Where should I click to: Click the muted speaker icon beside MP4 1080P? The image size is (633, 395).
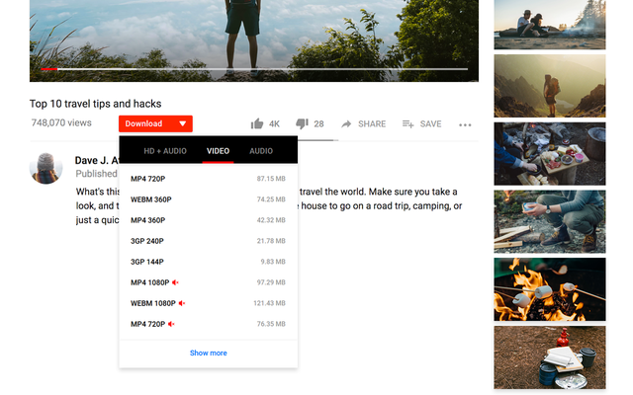(175, 282)
